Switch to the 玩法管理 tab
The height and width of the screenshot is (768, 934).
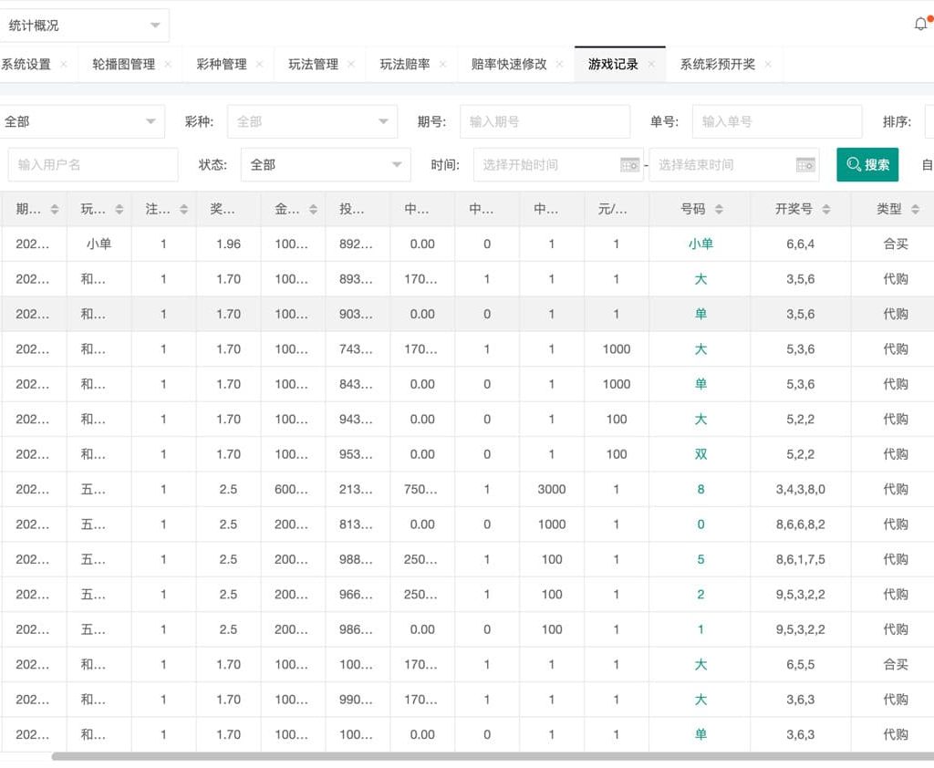(x=313, y=65)
